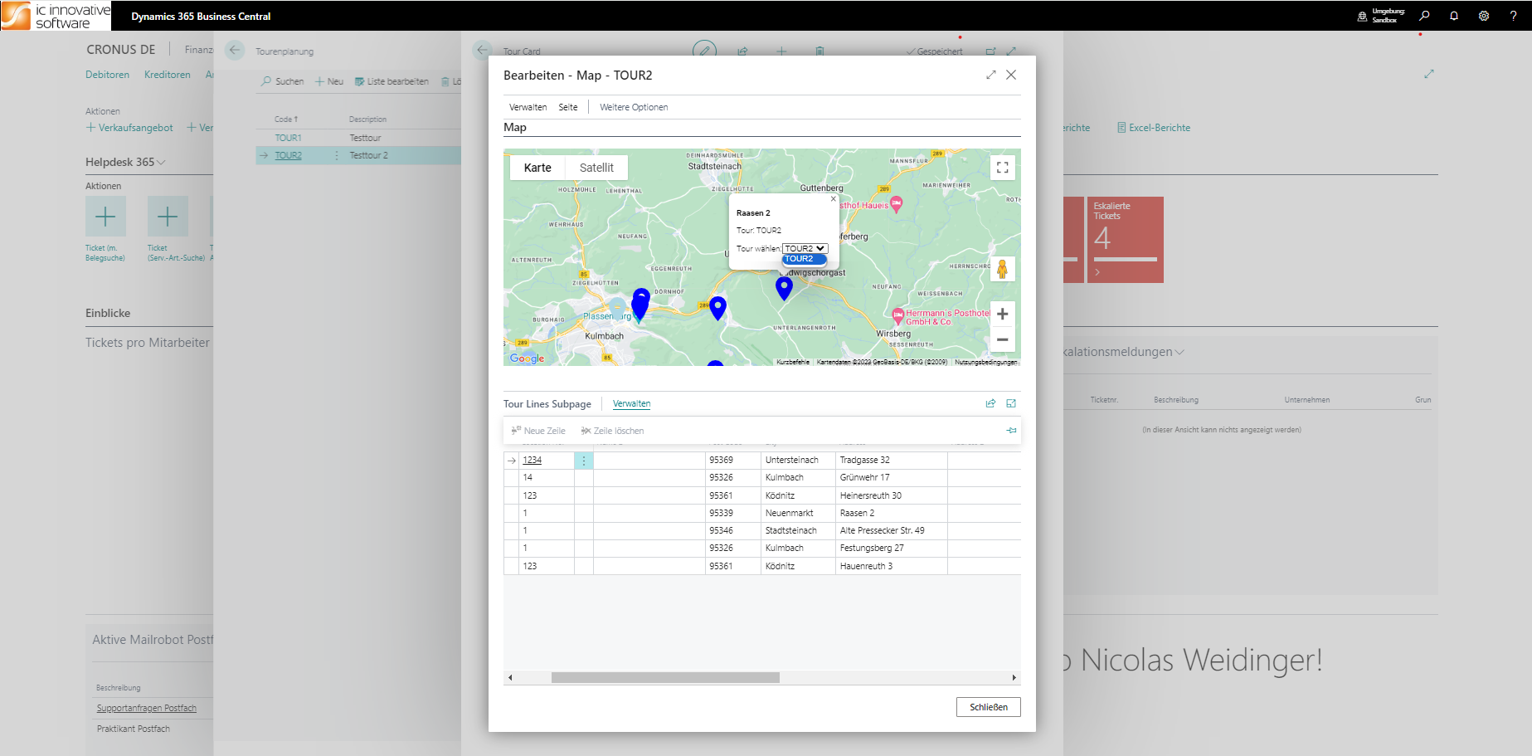Open the Share icon on the Tour Card header
This screenshot has width=1532, height=756.
[742, 51]
